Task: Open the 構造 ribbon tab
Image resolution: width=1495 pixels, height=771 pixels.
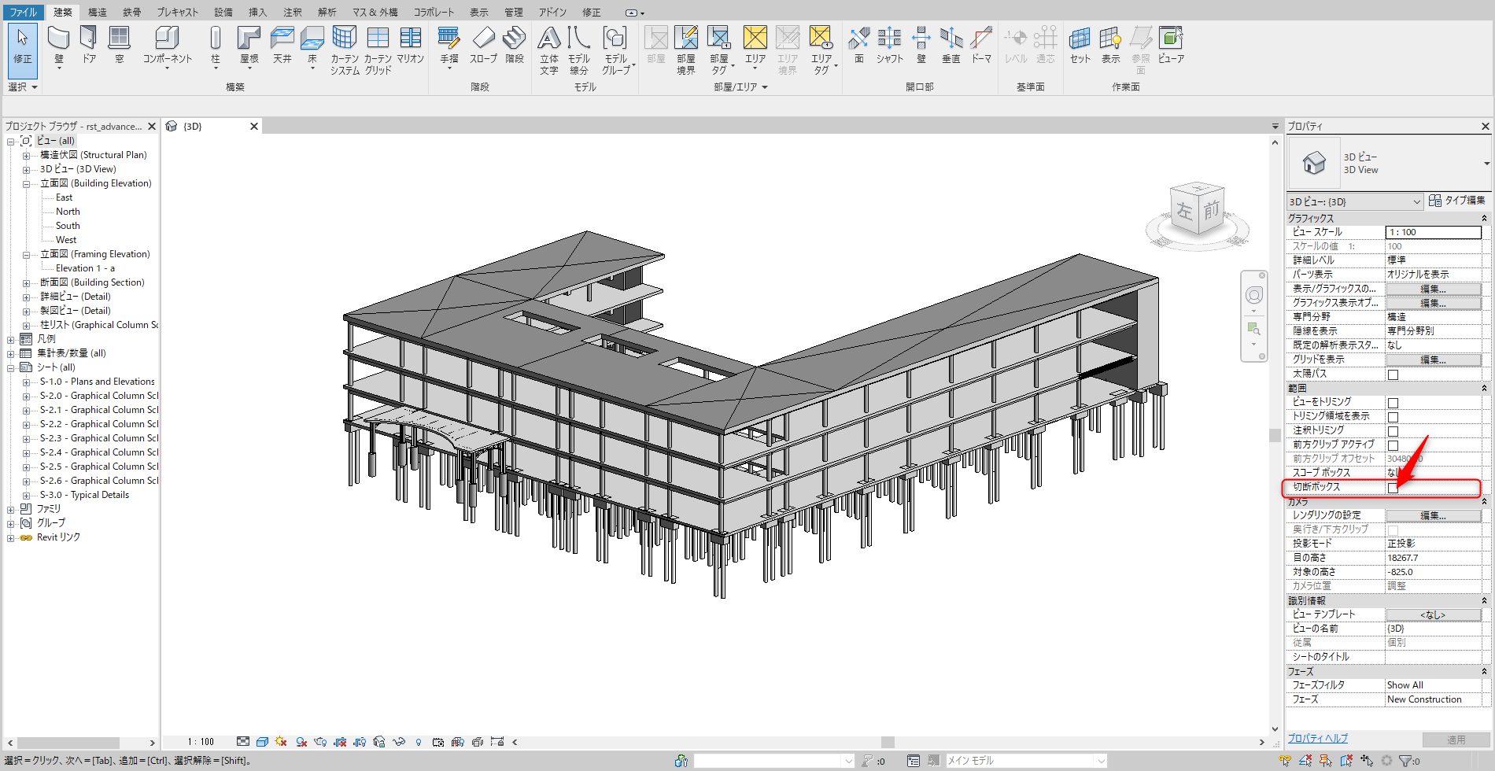Action: pos(98,12)
